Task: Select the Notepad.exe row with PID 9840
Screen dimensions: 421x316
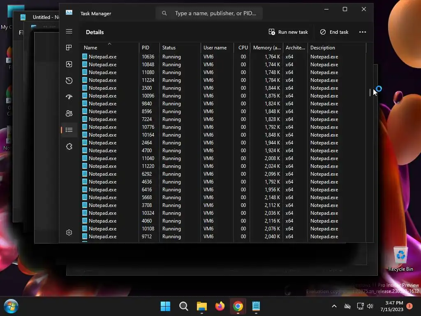Action: click(x=223, y=103)
